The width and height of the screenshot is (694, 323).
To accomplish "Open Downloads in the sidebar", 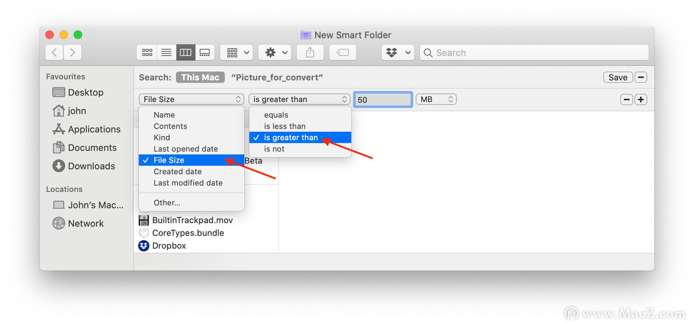I will (91, 166).
